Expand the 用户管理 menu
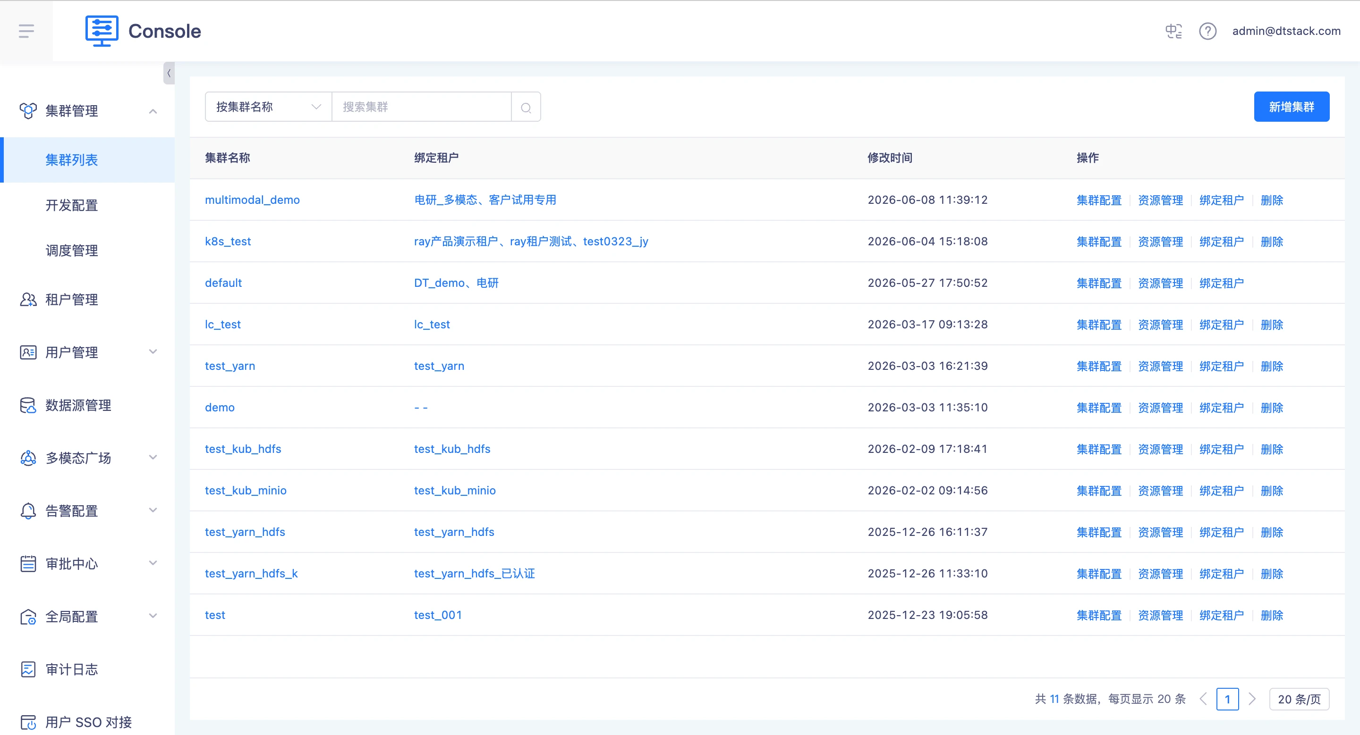 [x=87, y=351]
